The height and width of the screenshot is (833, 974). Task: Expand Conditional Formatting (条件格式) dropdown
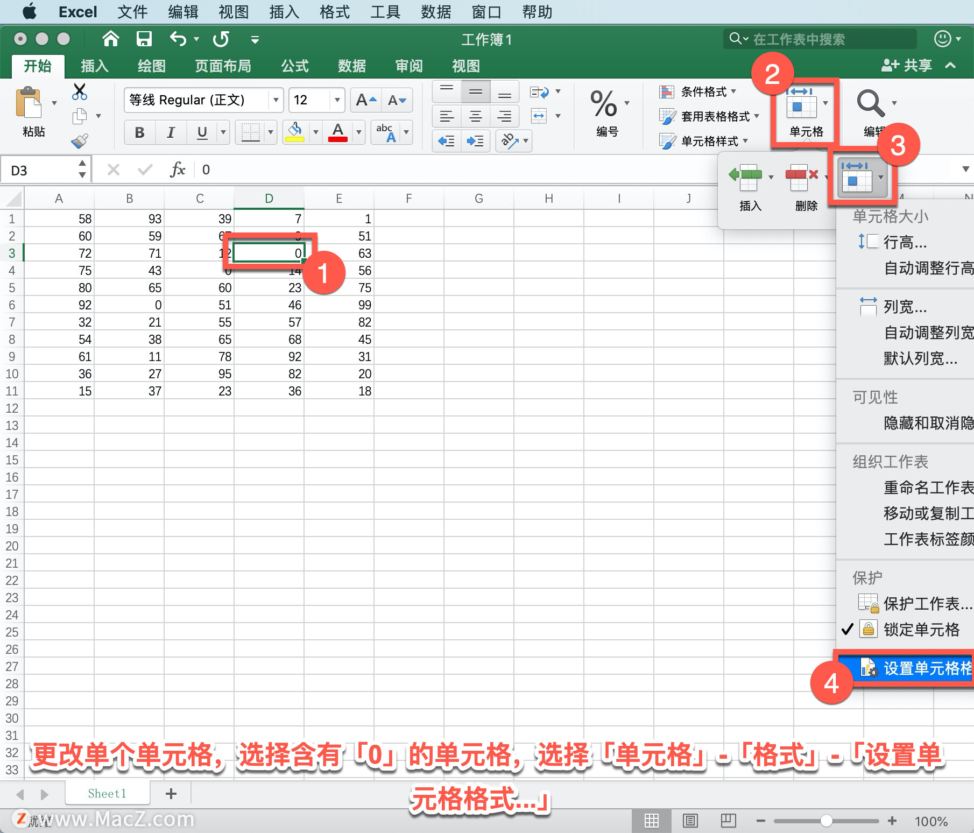[x=734, y=91]
